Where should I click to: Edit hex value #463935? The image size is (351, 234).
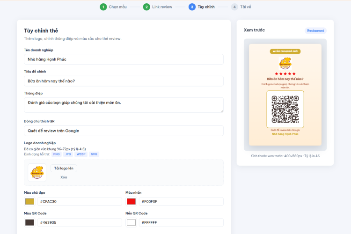(x=80, y=223)
